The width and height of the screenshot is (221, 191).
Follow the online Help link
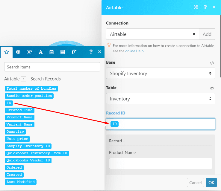pos(134,51)
